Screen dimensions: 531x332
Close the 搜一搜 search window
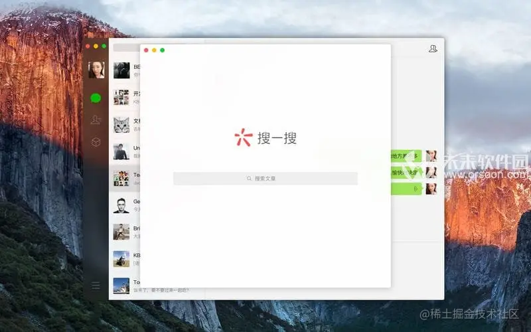[x=146, y=50]
